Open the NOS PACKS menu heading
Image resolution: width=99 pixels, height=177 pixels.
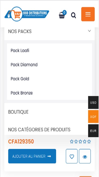pyautogui.click(x=20, y=31)
